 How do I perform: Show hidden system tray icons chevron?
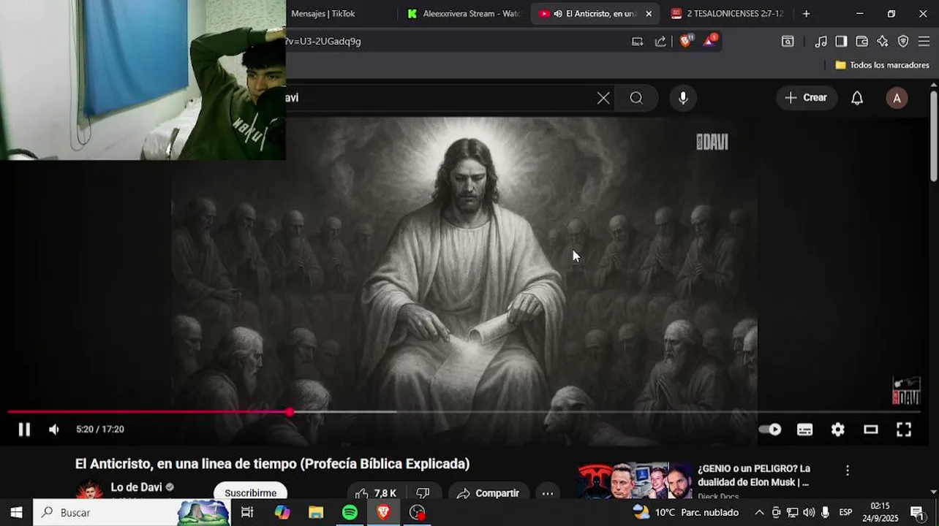[x=759, y=512]
